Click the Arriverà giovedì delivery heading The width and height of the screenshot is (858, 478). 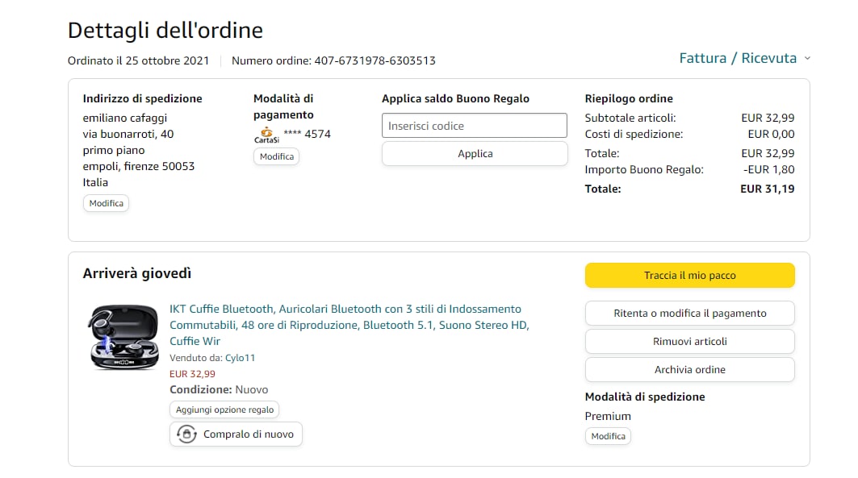(137, 274)
